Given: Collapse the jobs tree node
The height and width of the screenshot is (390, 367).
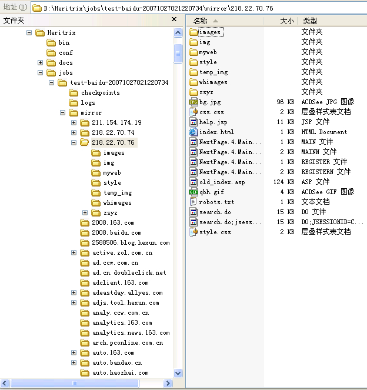Looking at the screenshot, I should (40, 72).
